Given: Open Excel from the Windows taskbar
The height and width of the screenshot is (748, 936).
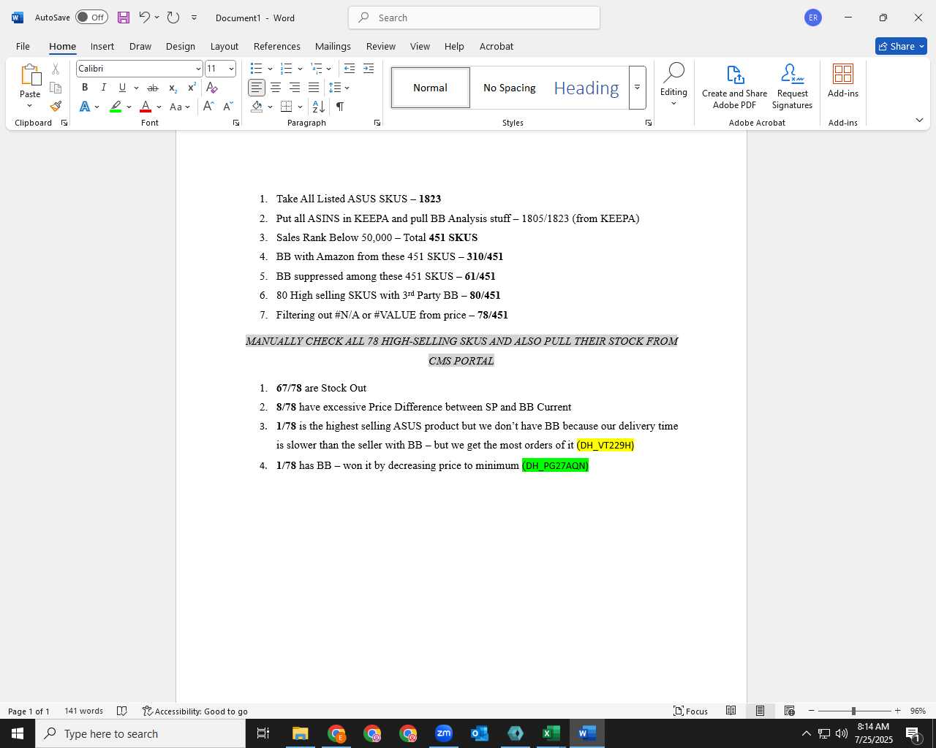Looking at the screenshot, I should (x=551, y=733).
